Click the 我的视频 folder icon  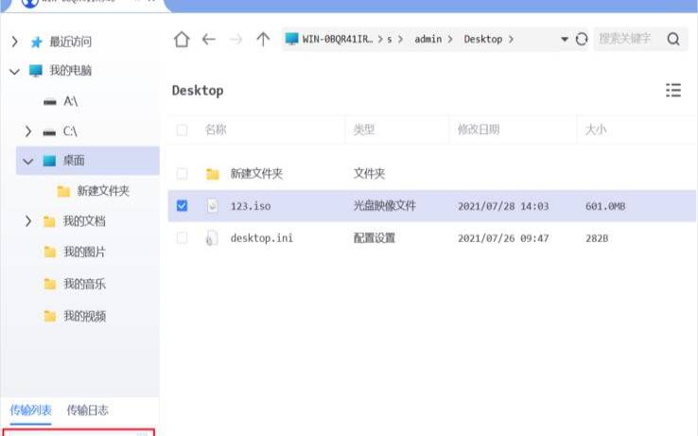click(50, 316)
